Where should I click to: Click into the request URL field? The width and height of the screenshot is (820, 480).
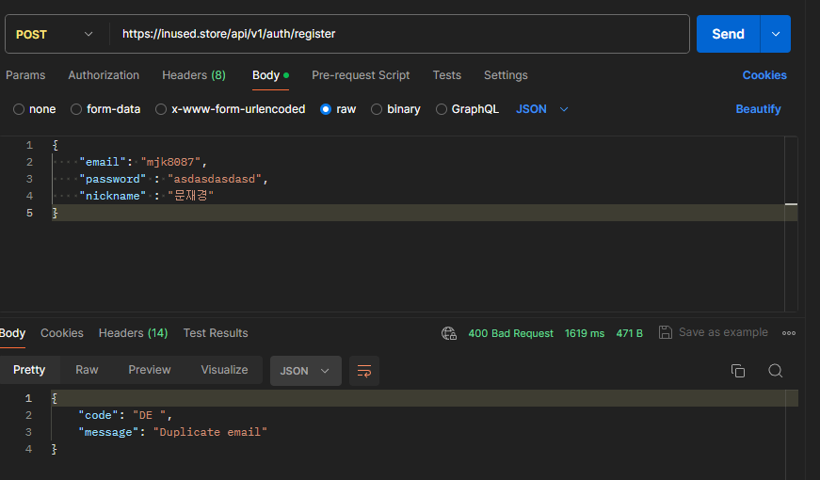click(399, 34)
